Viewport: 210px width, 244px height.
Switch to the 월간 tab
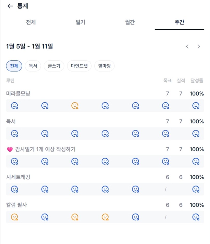130,22
